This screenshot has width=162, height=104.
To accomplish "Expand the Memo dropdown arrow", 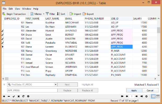I will click(x=44, y=14).
